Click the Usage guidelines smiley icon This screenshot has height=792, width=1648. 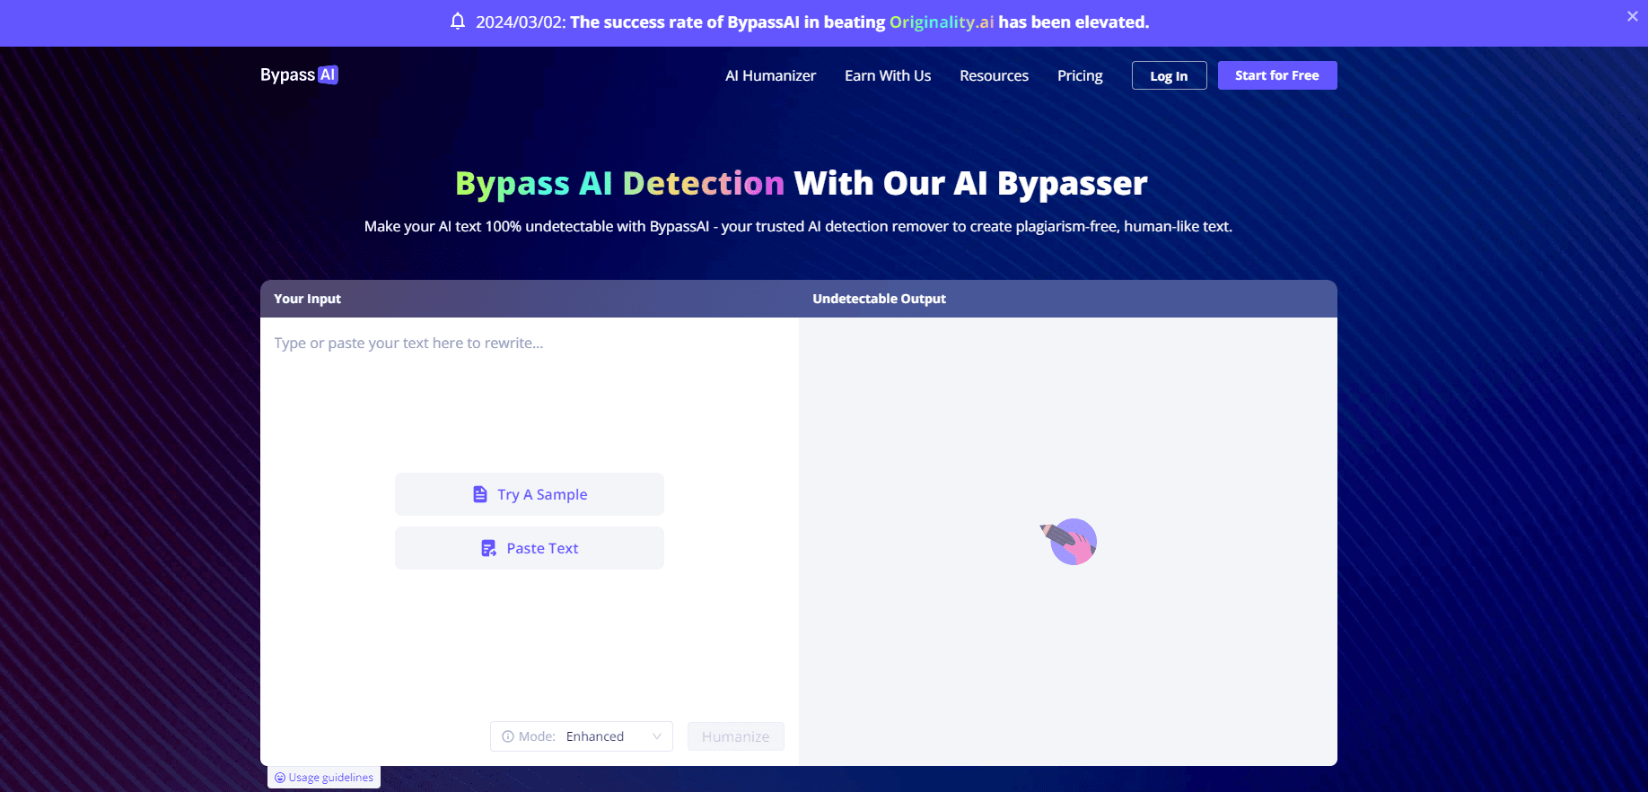pos(280,778)
